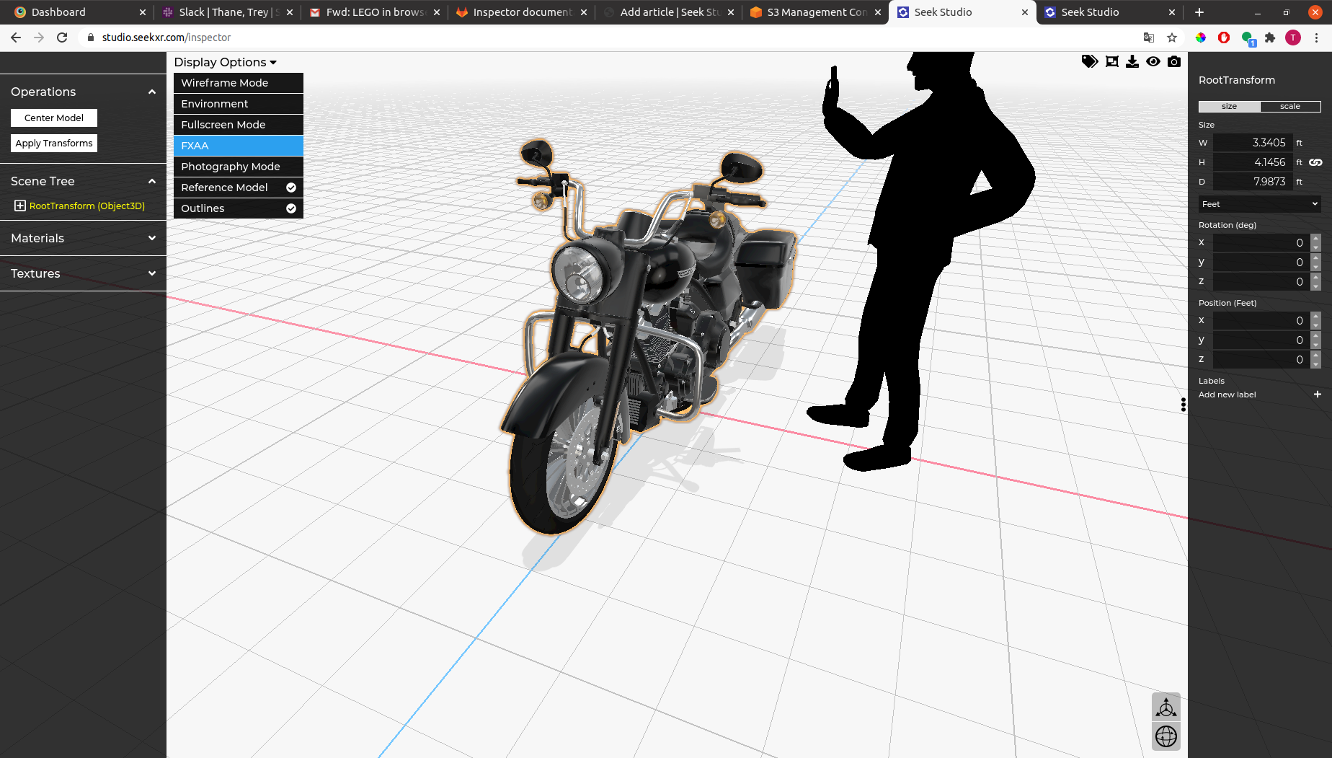Click position y stepper arrows
This screenshot has height=758, width=1332.
point(1315,340)
